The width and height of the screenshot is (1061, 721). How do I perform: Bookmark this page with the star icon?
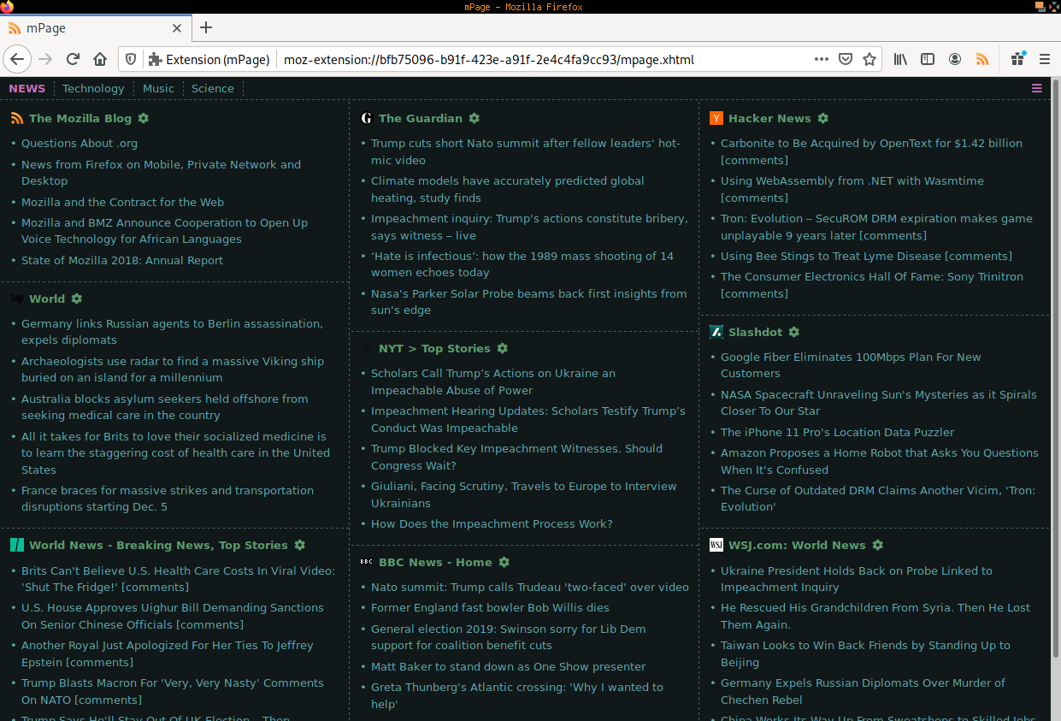pyautogui.click(x=869, y=59)
